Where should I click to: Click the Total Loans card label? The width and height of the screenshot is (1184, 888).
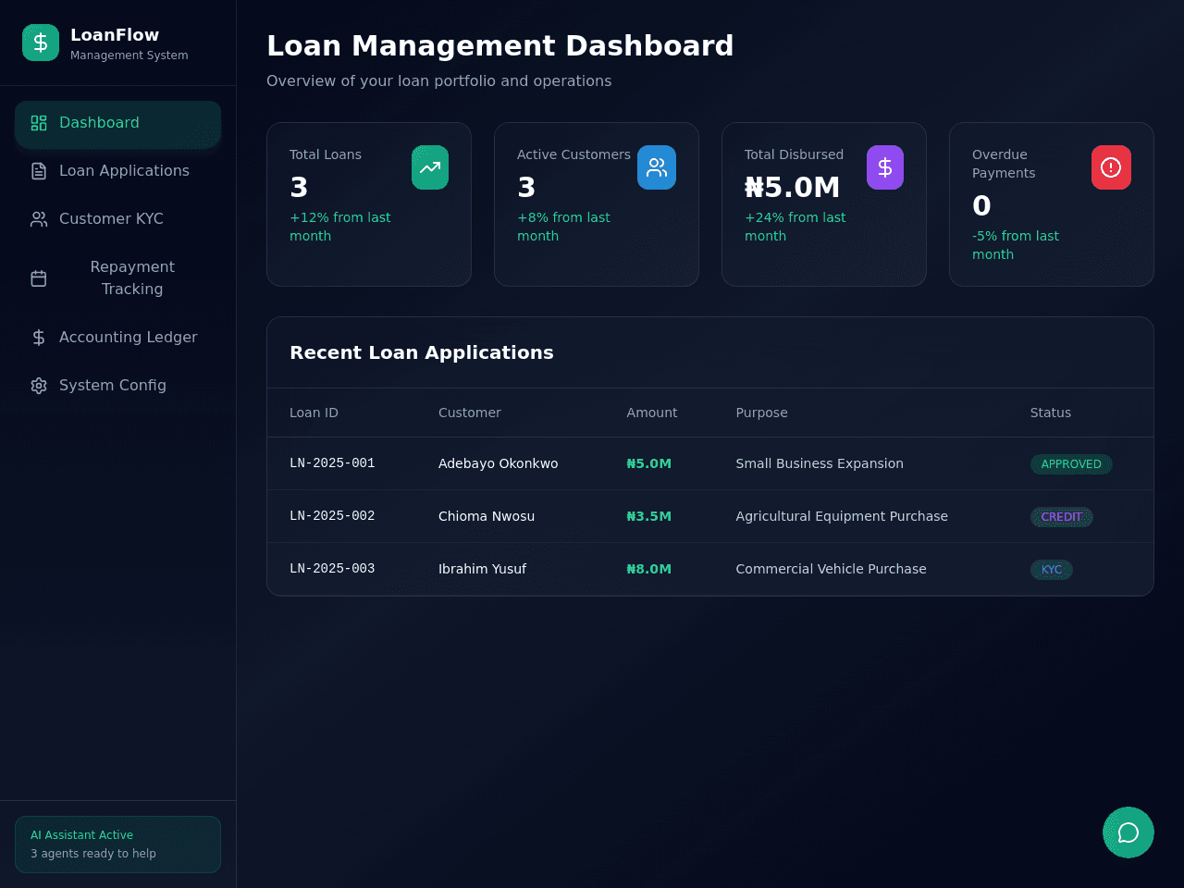pyautogui.click(x=326, y=154)
